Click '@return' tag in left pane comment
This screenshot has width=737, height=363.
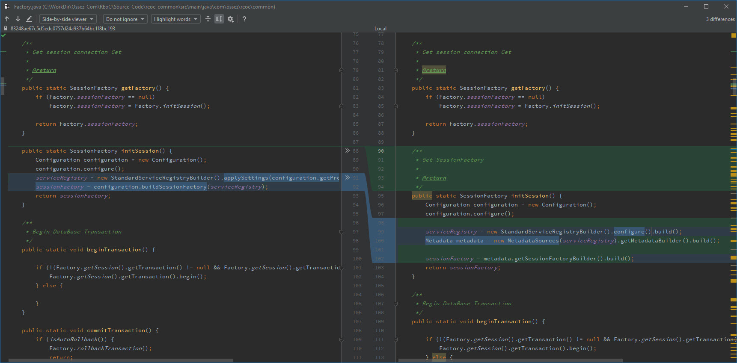pyautogui.click(x=45, y=70)
